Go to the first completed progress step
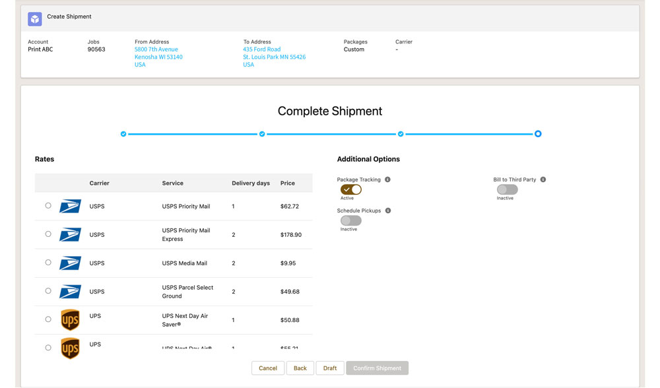 [x=123, y=134]
